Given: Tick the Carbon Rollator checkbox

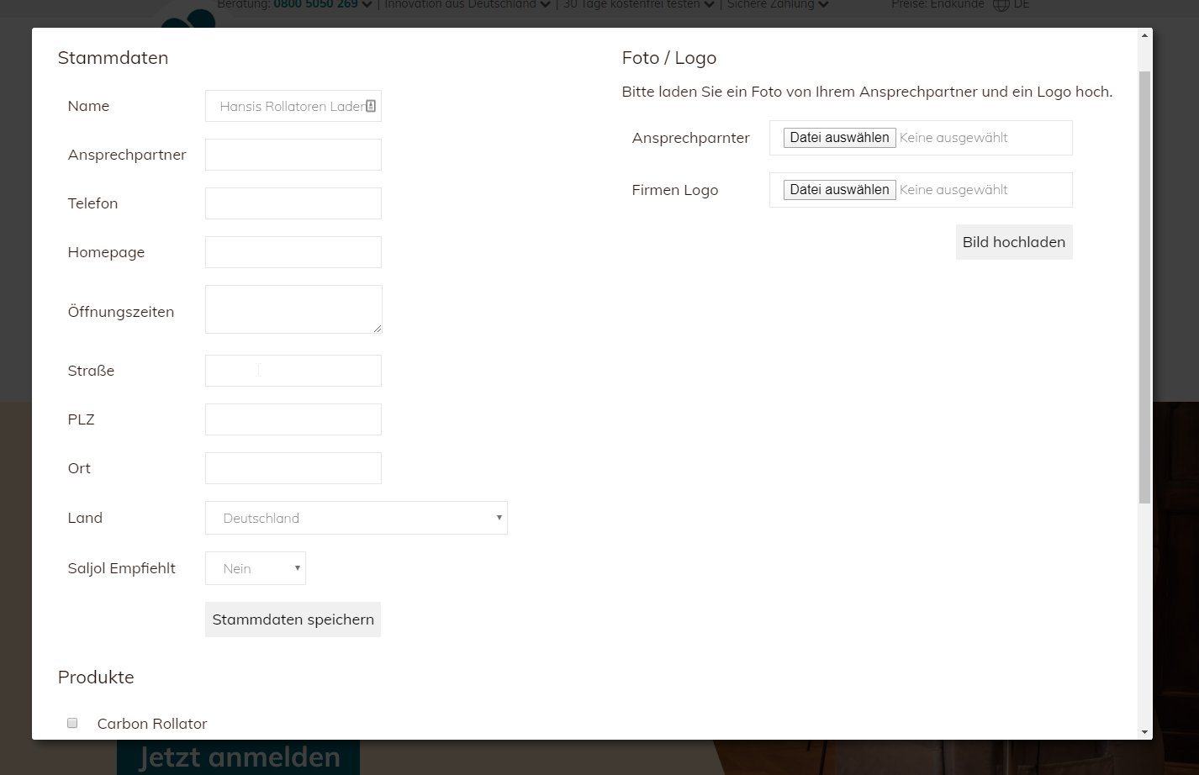Looking at the screenshot, I should coord(72,723).
